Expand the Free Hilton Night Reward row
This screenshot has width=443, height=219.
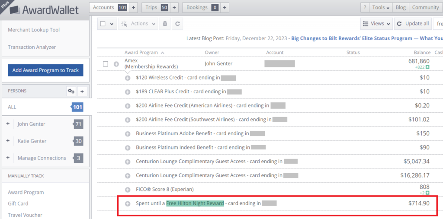[x=128, y=203]
